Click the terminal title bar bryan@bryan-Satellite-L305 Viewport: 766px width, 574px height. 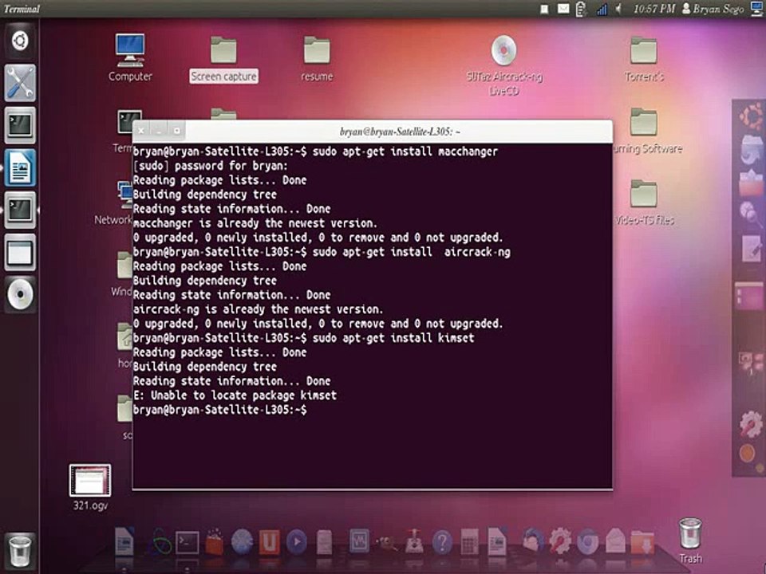[400, 132]
